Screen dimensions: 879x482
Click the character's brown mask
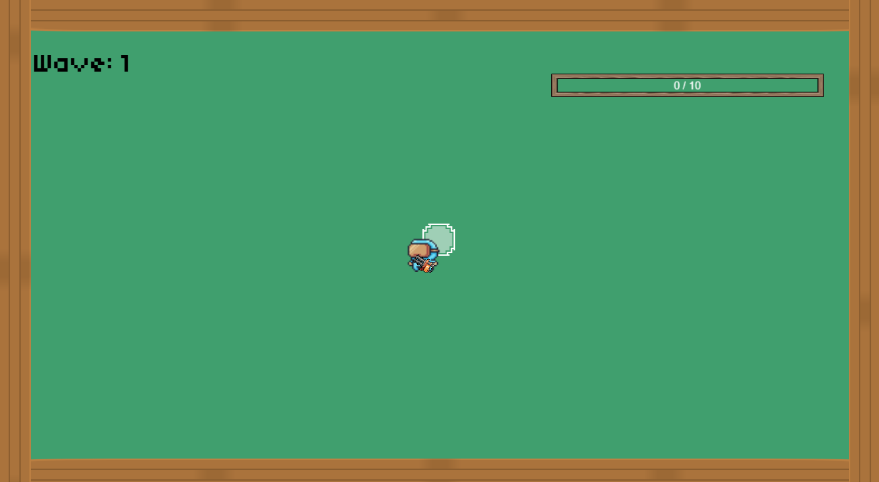pyautogui.click(x=419, y=250)
